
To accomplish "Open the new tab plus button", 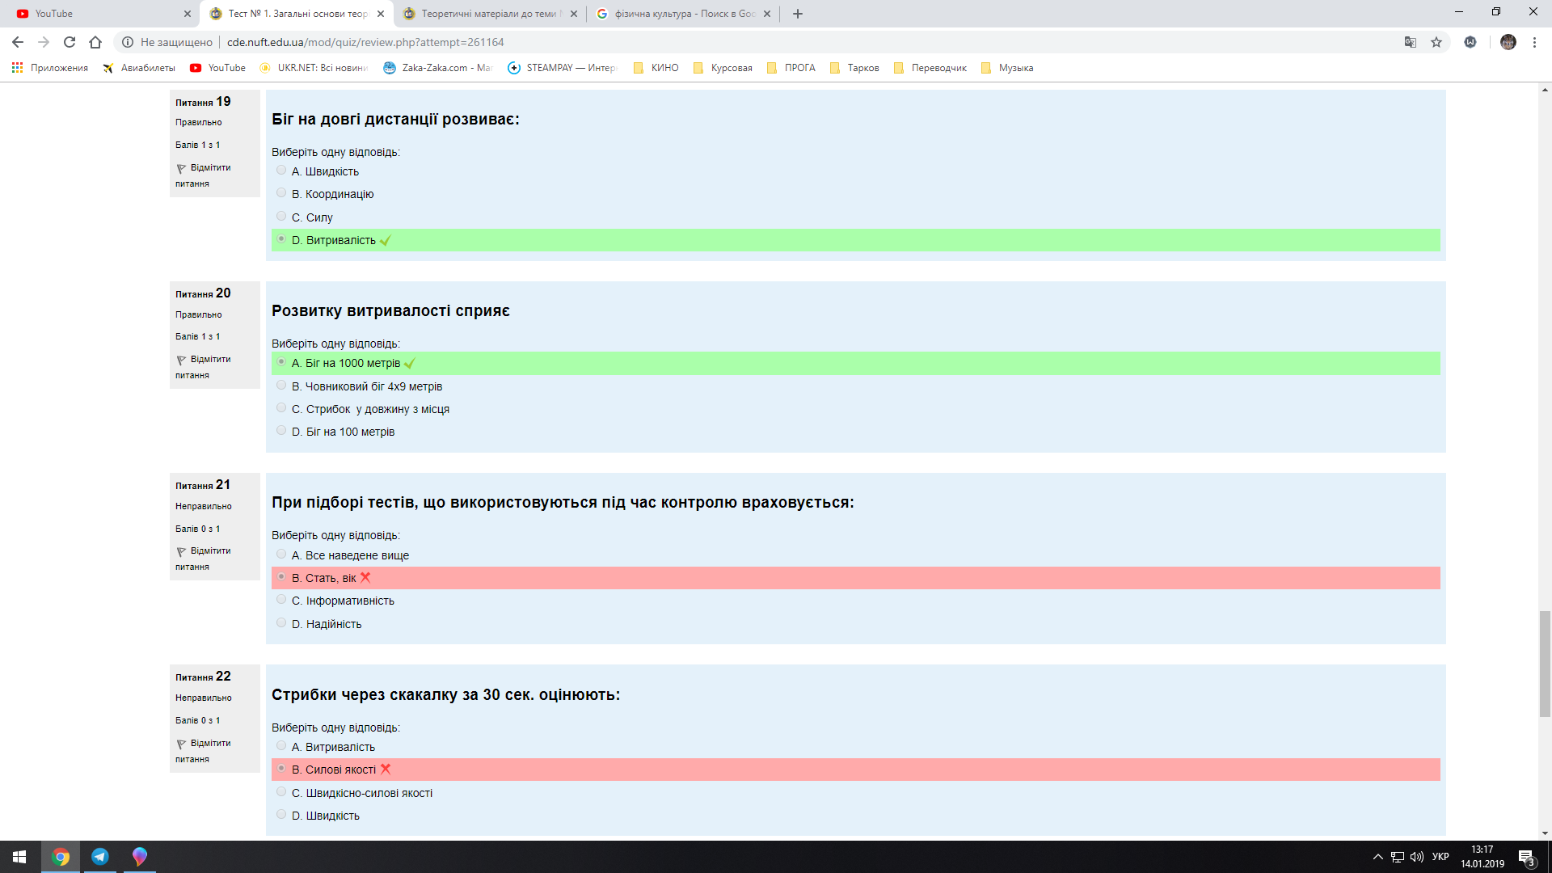I will 798,14.
